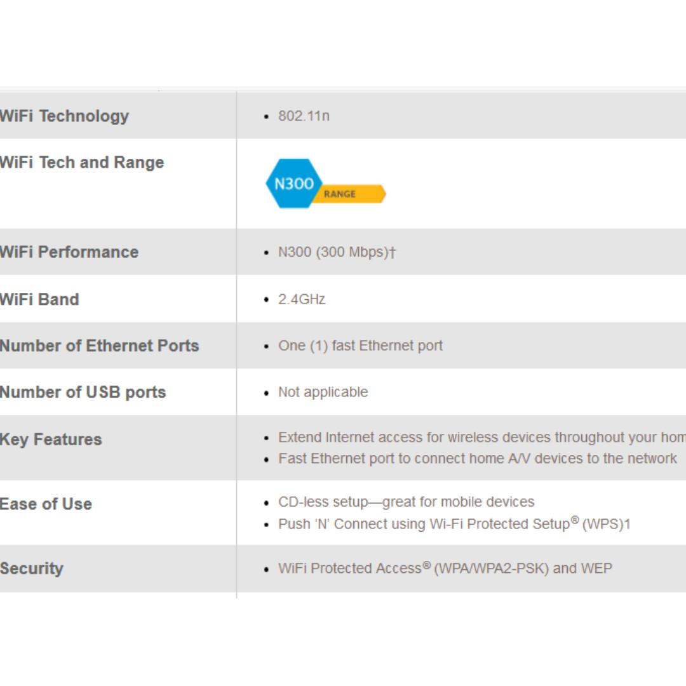Click the Push 'N' Connect WPS line
The width and height of the screenshot is (686, 686).
click(x=454, y=524)
